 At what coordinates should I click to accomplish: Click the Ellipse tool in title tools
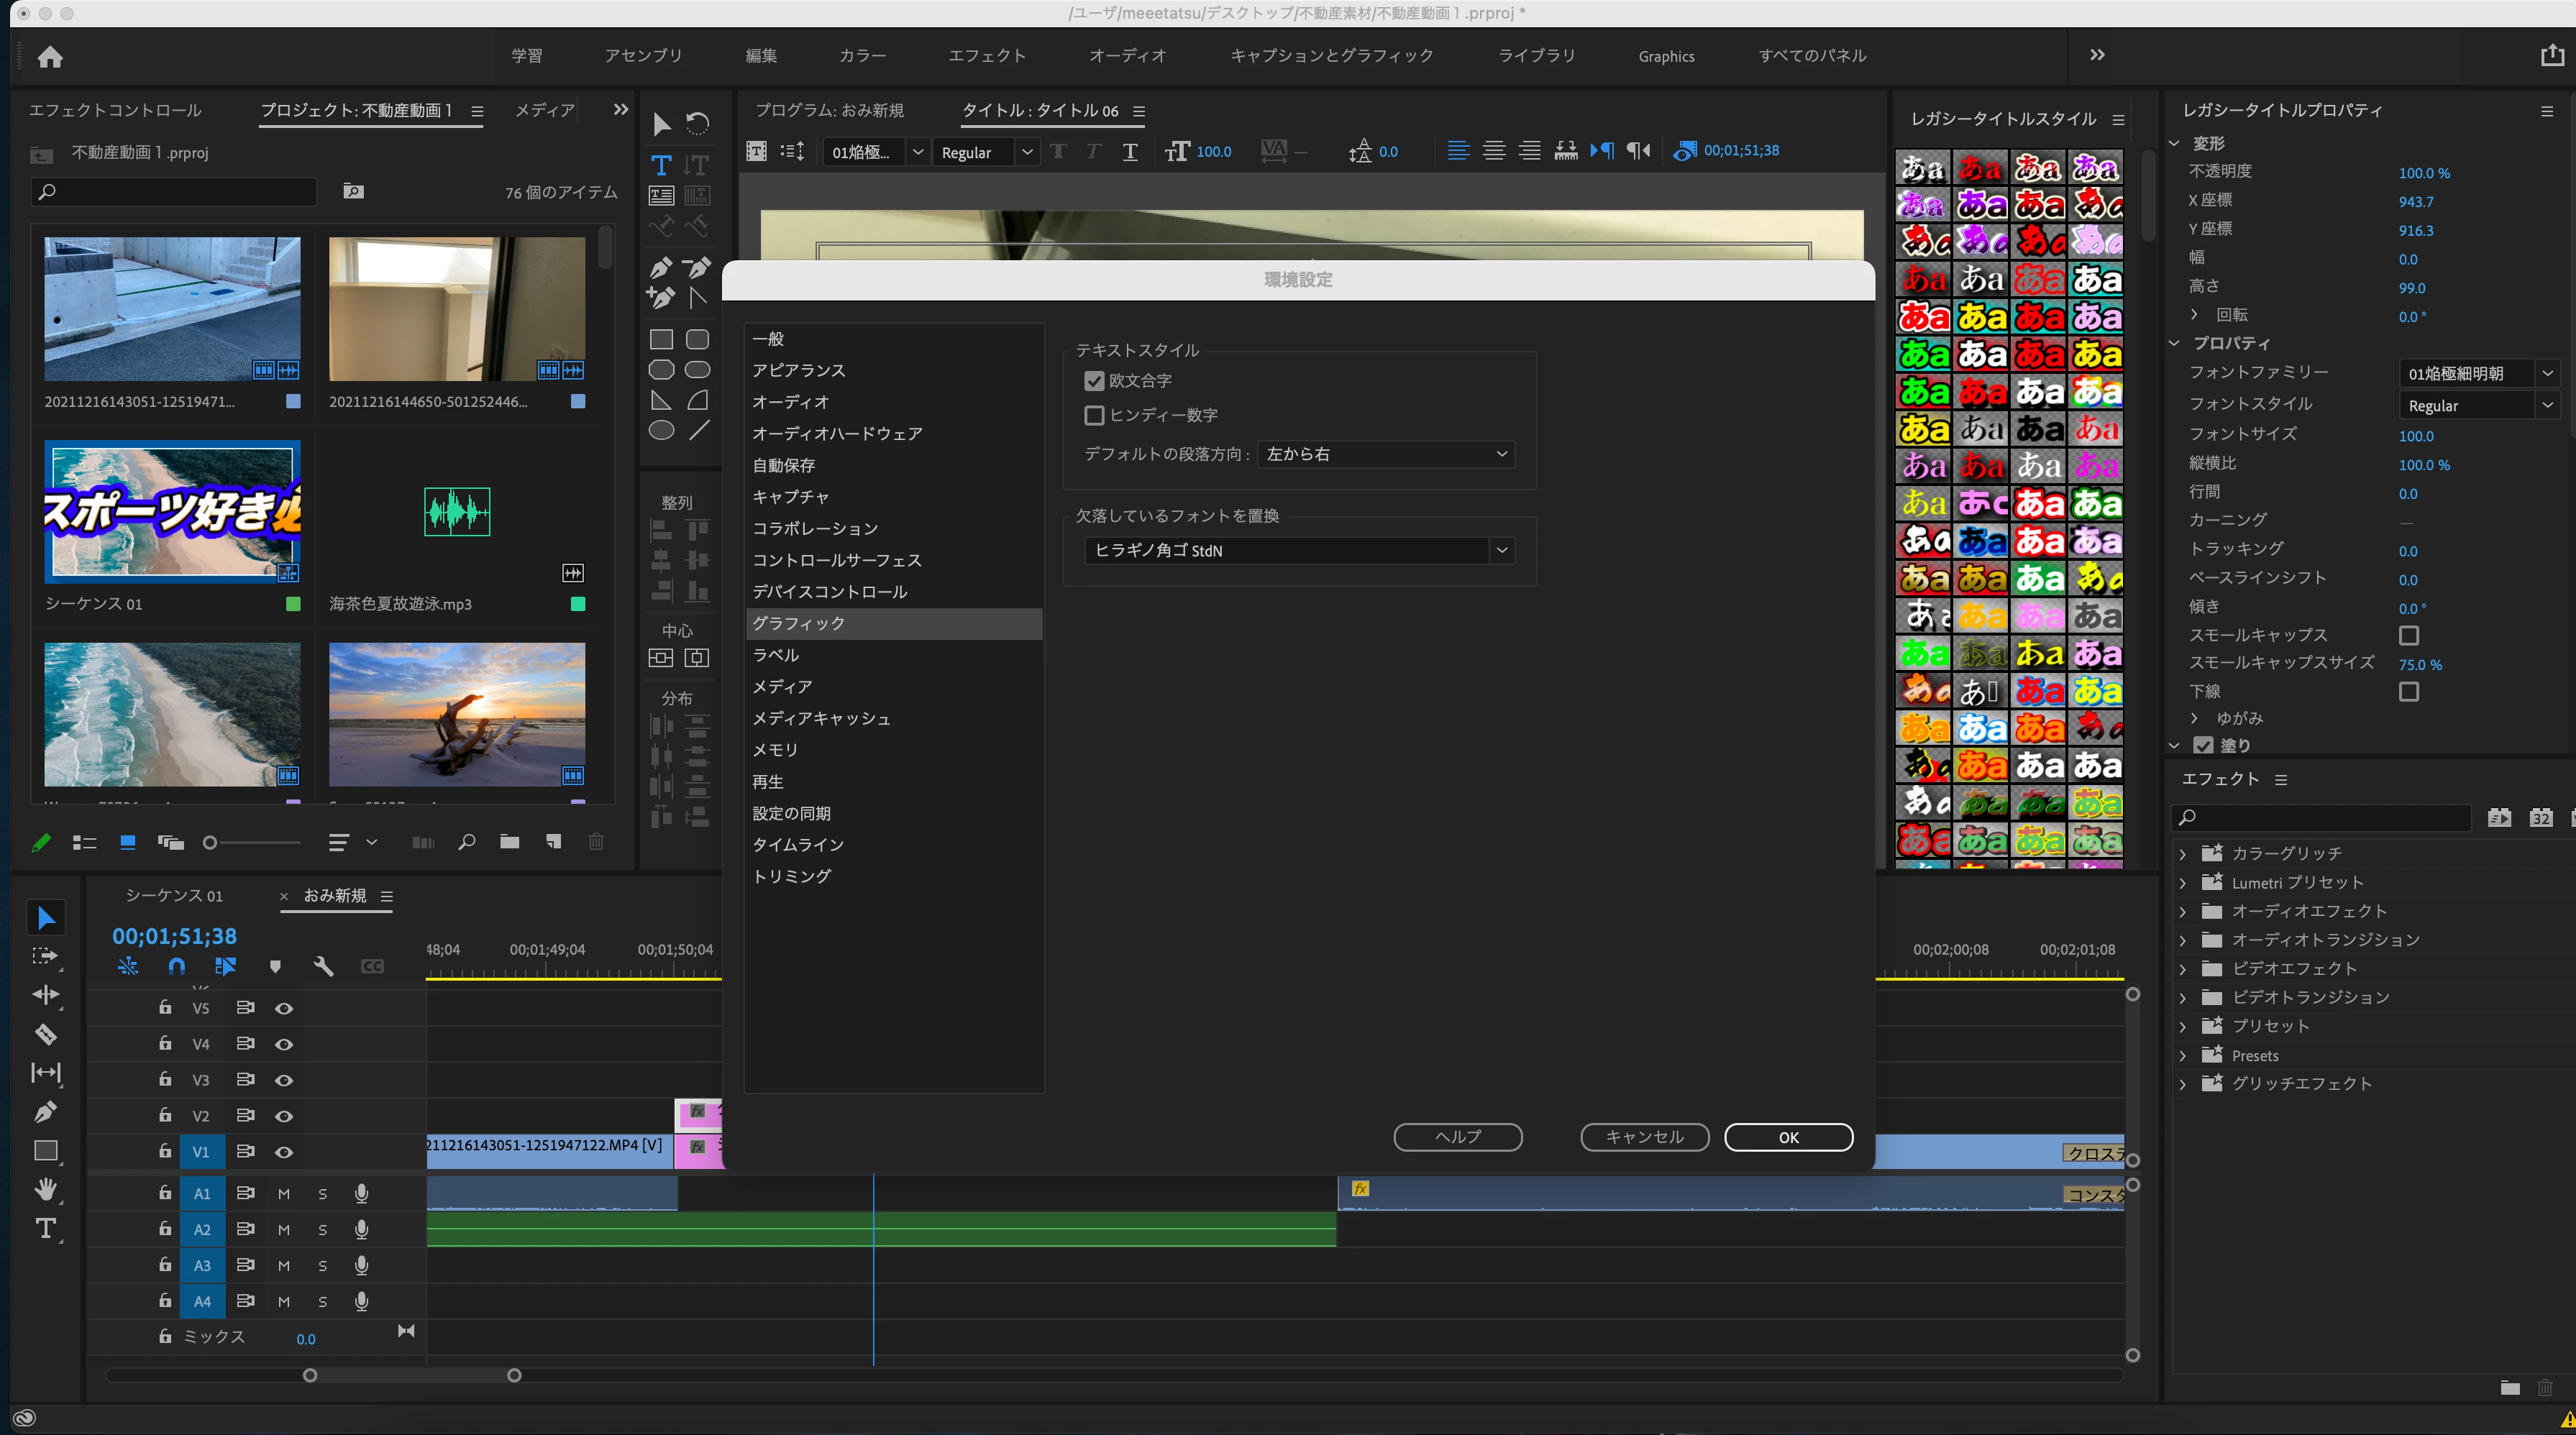click(661, 431)
